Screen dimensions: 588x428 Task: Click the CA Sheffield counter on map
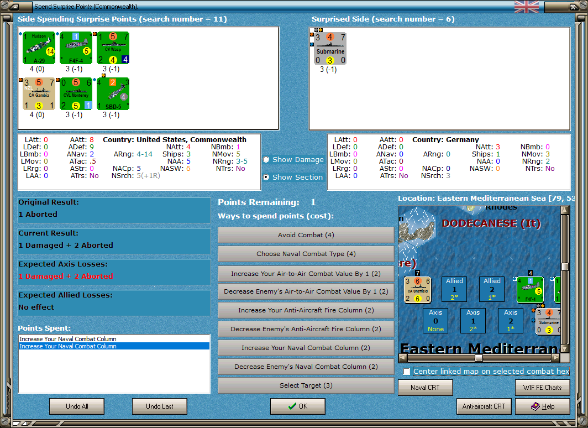pos(417,290)
